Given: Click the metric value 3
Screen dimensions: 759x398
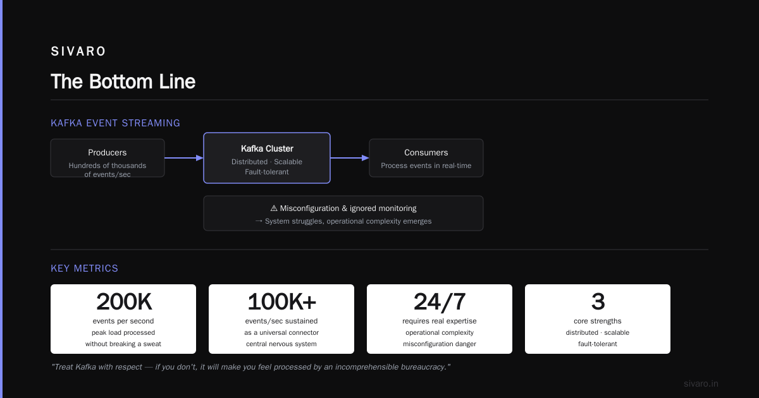Looking at the screenshot, I should tap(598, 302).
